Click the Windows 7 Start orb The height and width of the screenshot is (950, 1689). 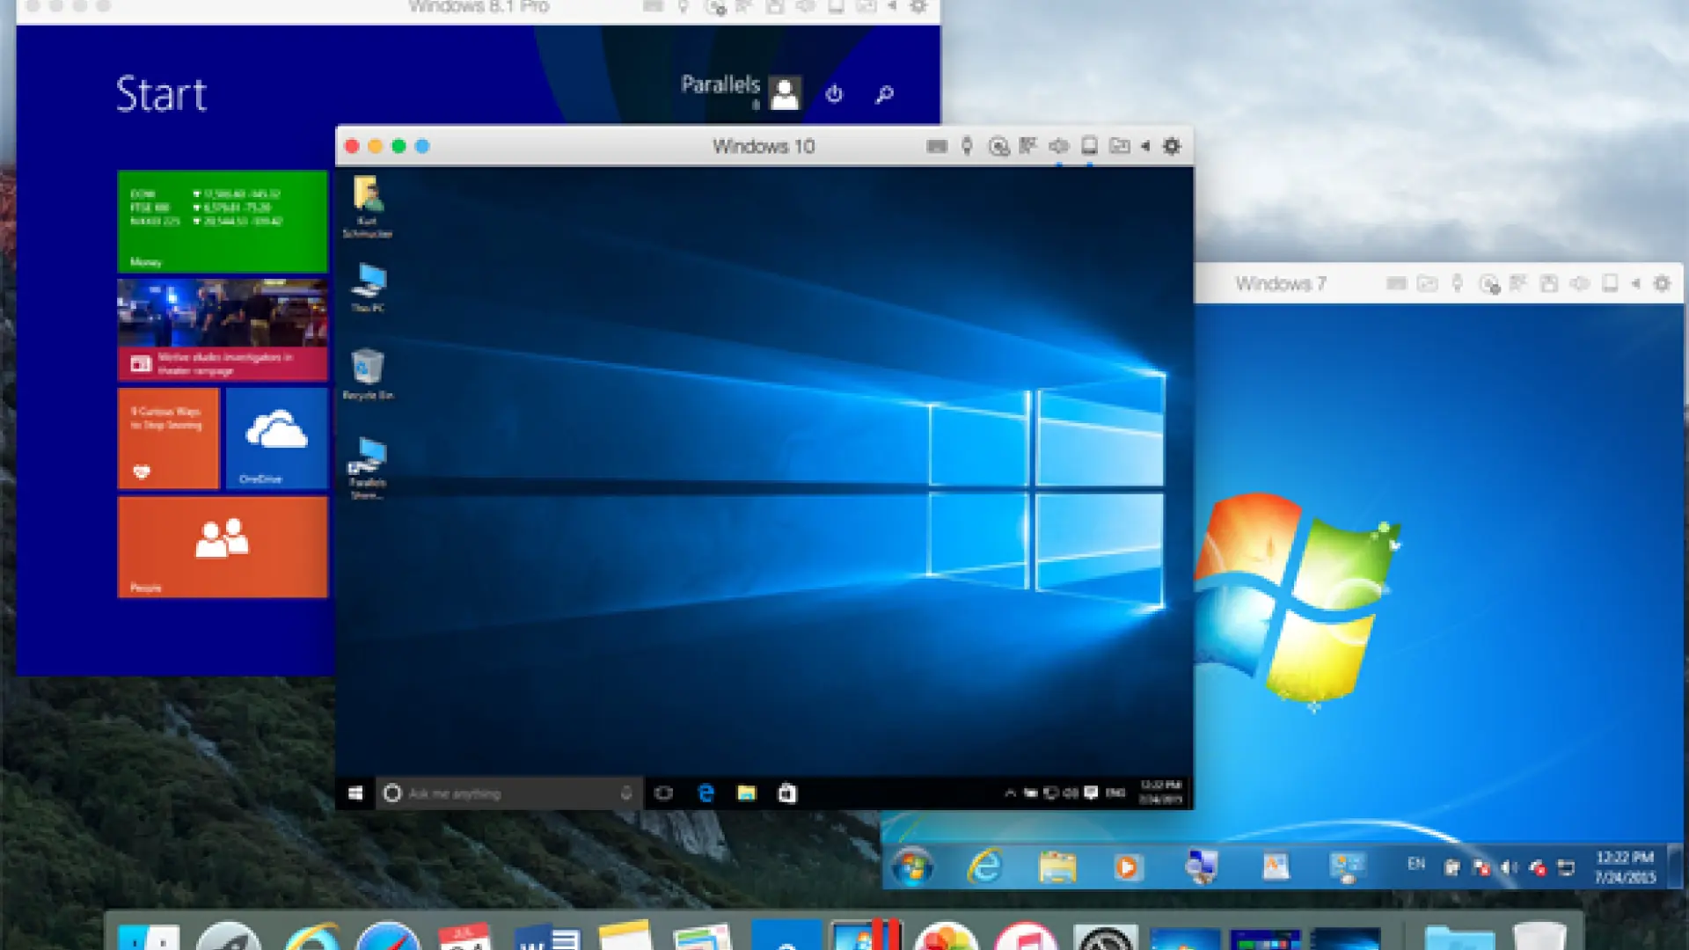pos(912,867)
